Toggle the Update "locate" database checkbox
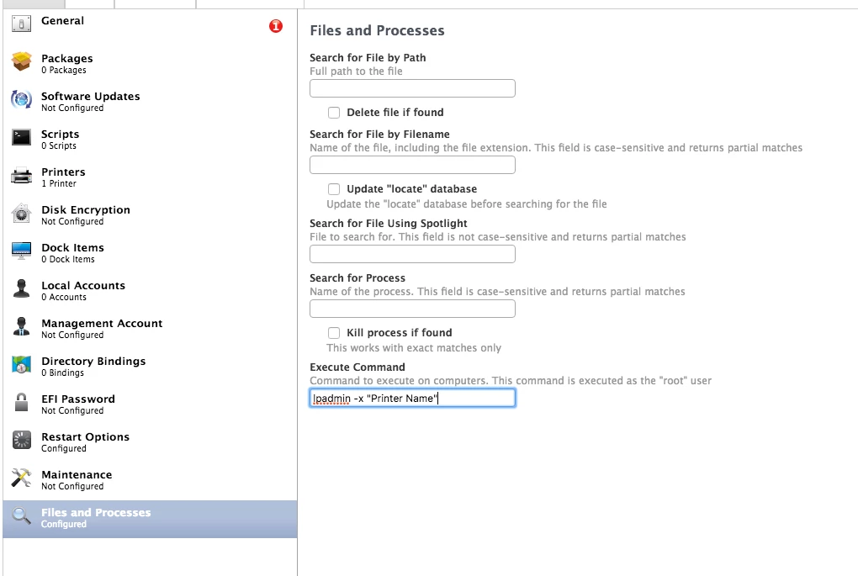This screenshot has width=858, height=576. click(334, 189)
